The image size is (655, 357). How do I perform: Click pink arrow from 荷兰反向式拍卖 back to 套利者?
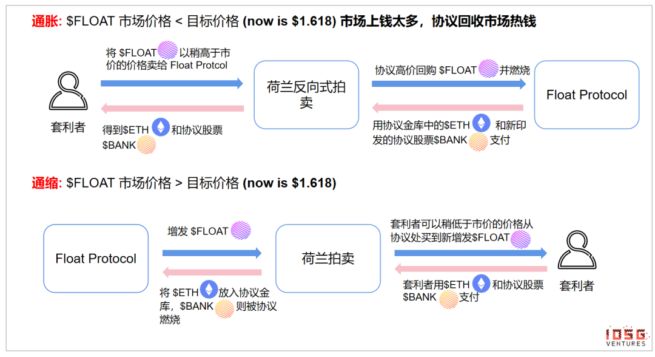pos(172,108)
